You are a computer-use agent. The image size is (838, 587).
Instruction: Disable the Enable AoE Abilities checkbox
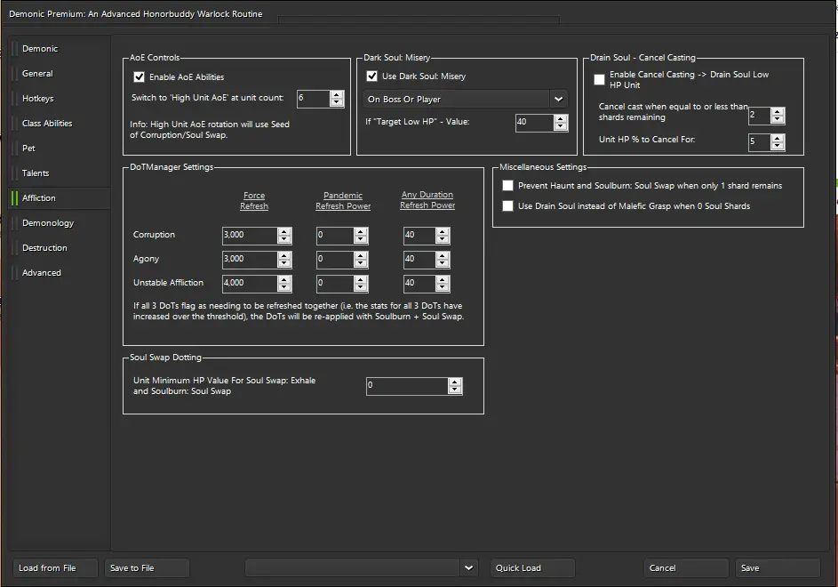coord(139,77)
